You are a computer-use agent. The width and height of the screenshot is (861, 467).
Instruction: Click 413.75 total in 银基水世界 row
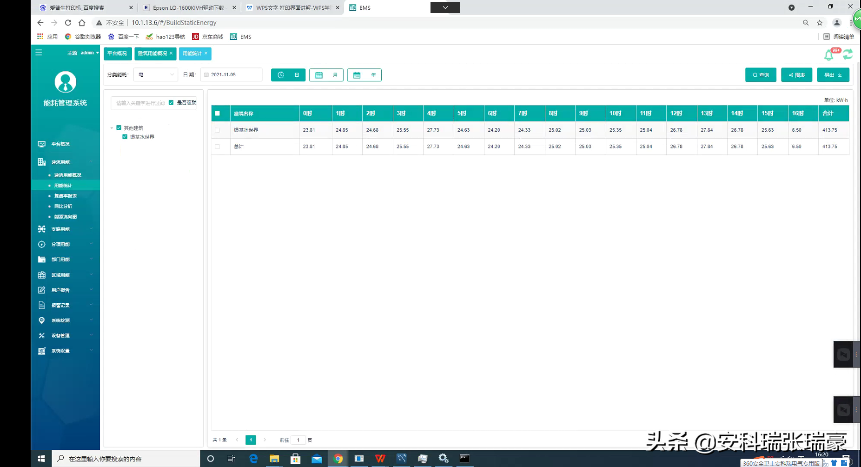coord(830,130)
